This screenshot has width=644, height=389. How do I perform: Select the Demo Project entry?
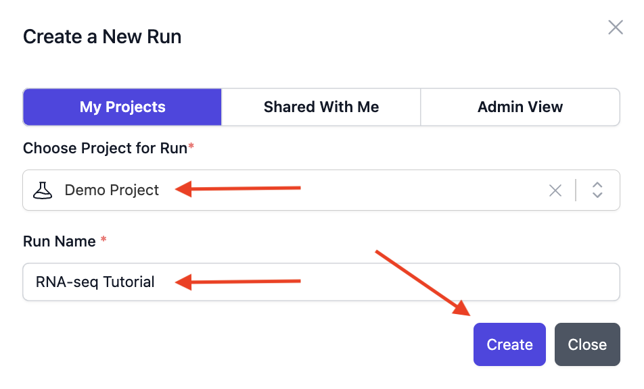pos(111,190)
